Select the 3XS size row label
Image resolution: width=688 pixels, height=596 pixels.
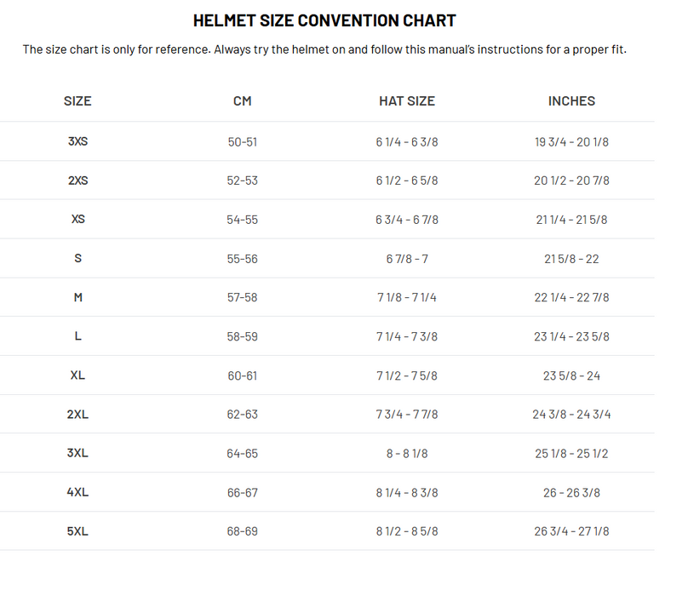pyautogui.click(x=77, y=141)
